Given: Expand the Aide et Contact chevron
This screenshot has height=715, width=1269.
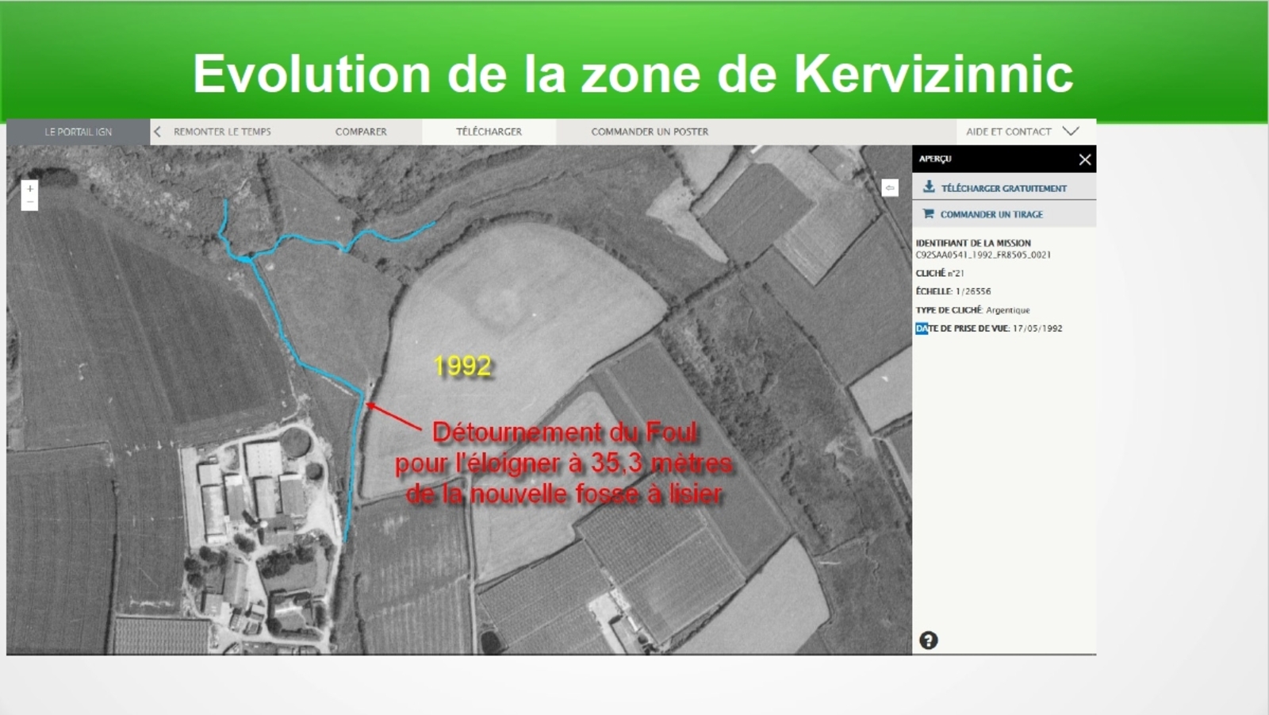Looking at the screenshot, I should 1071,132.
